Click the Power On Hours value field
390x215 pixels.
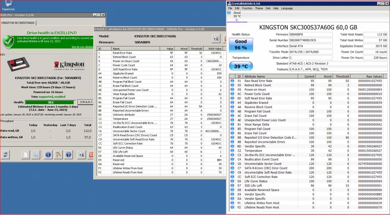click(376, 58)
